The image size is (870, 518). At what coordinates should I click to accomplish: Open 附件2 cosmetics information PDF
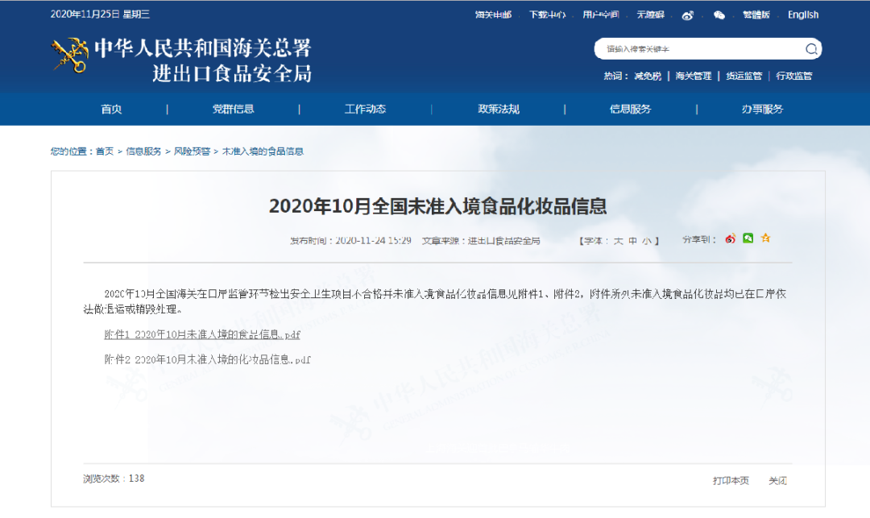coord(207,359)
